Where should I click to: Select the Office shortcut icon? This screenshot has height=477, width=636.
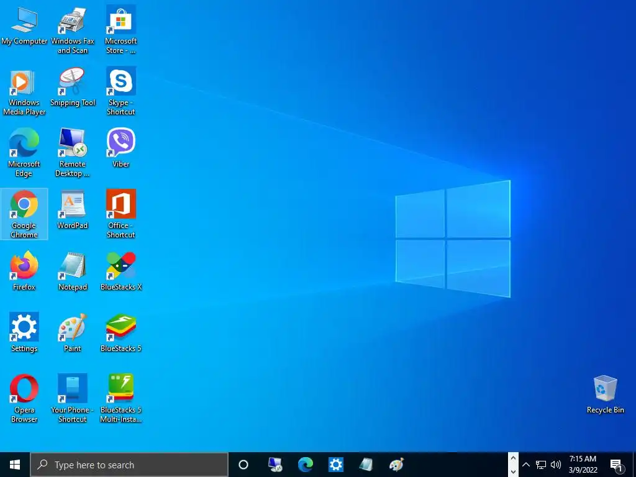tap(121, 214)
